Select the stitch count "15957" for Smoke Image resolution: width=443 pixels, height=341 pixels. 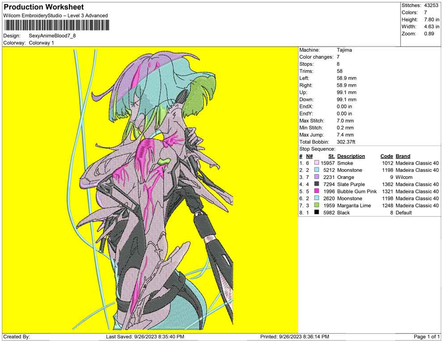tap(328, 163)
